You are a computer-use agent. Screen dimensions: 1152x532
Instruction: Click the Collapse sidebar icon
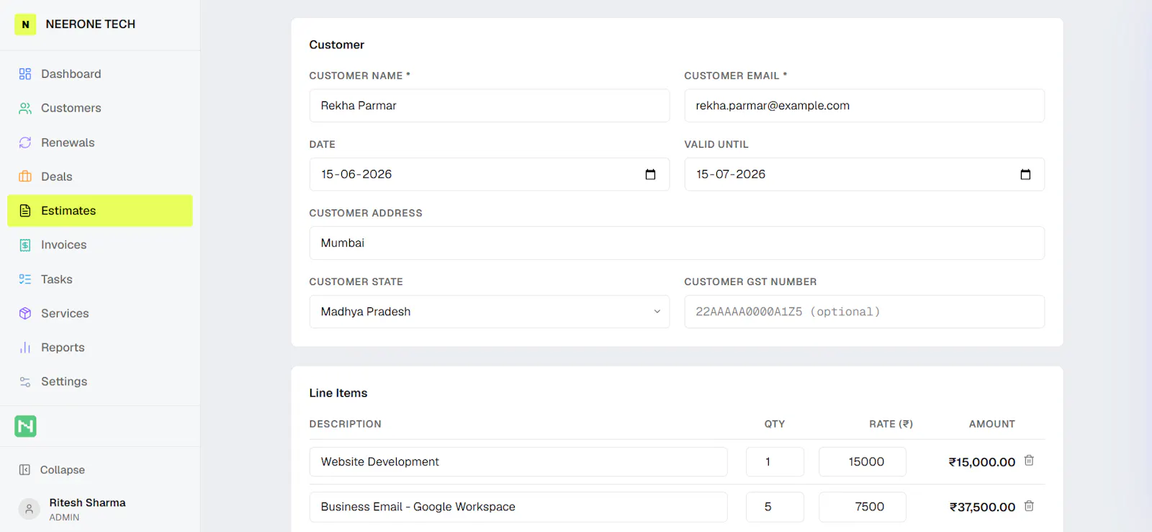24,470
